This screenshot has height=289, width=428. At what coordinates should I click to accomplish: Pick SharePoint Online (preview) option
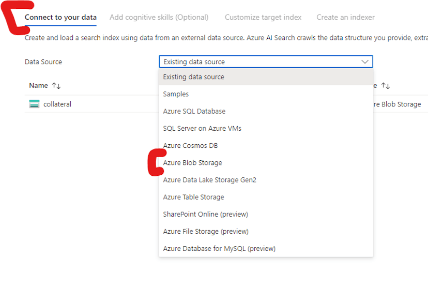[x=205, y=214]
